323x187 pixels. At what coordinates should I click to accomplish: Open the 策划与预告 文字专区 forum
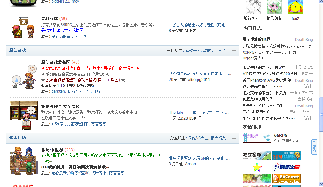[x=61, y=106]
